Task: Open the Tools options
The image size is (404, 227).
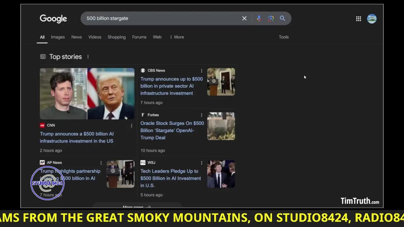Action: click(284, 37)
